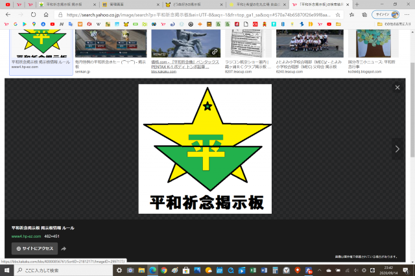Close the image preview panel
This screenshot has width=415, height=276.
tap(397, 87)
